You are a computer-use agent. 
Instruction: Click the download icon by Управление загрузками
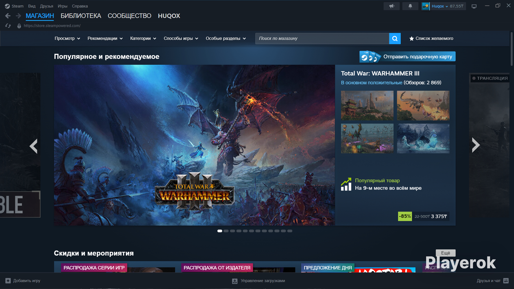(x=235, y=281)
